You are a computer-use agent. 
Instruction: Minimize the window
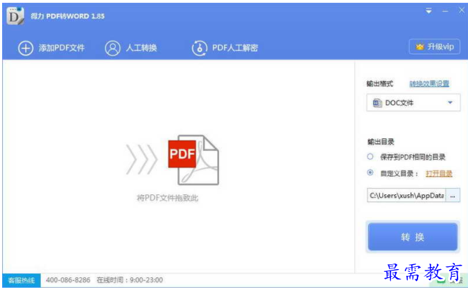click(x=445, y=11)
